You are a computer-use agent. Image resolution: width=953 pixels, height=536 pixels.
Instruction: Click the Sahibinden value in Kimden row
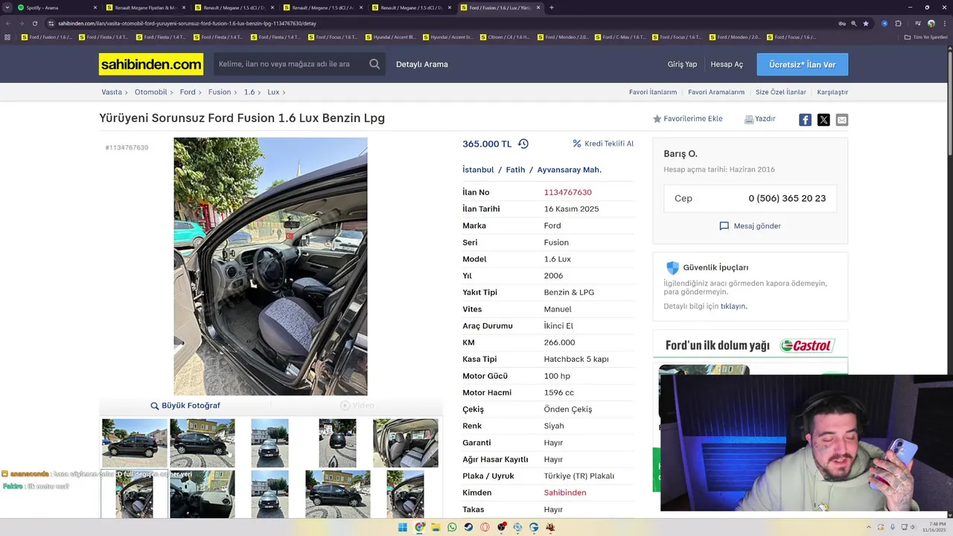pos(565,493)
